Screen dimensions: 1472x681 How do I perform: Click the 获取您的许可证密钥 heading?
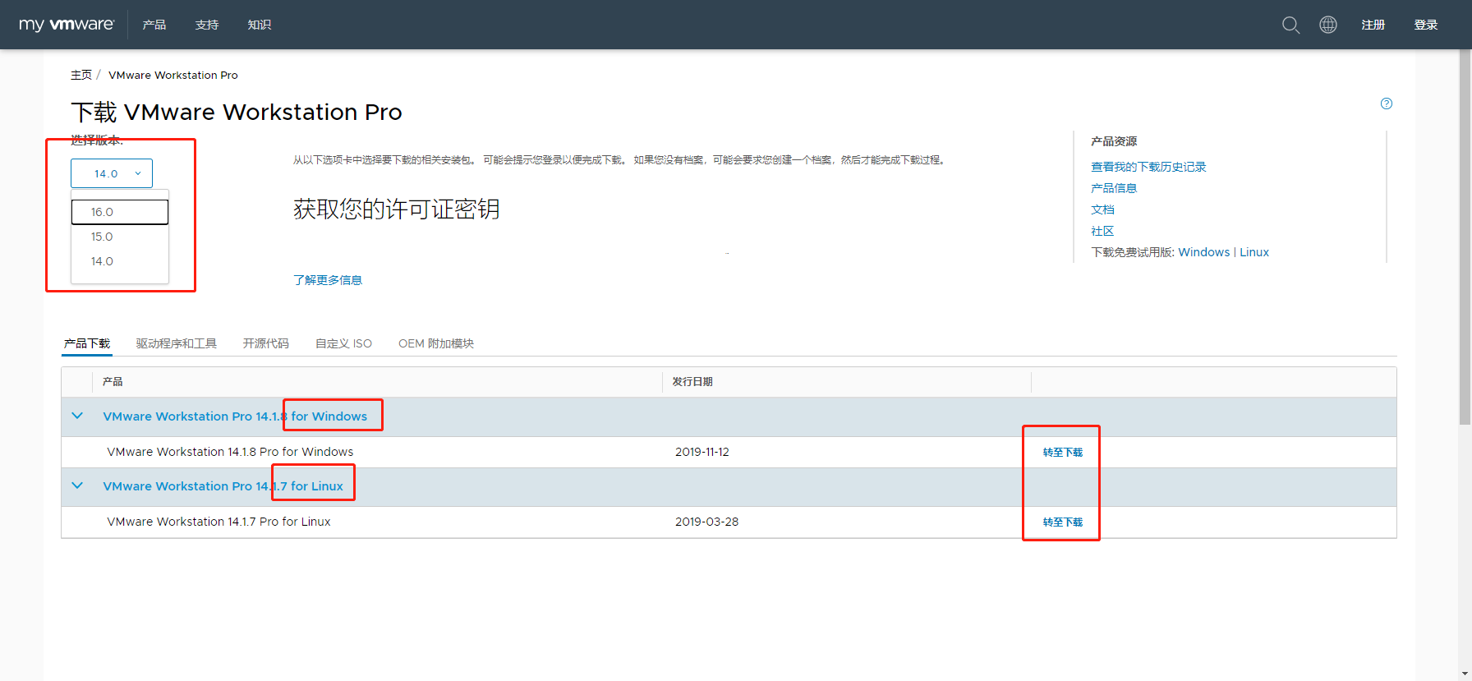397,209
